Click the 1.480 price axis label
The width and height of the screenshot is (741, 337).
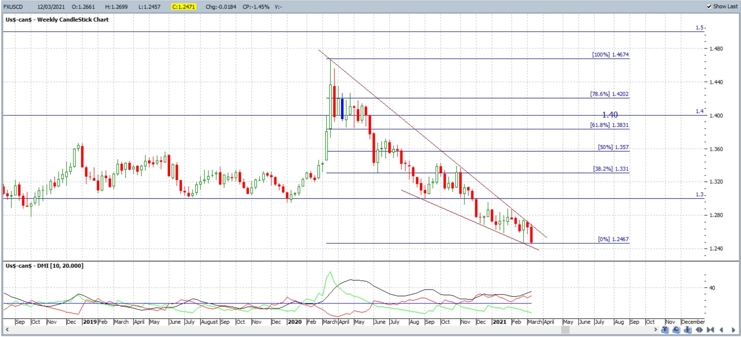click(716, 49)
